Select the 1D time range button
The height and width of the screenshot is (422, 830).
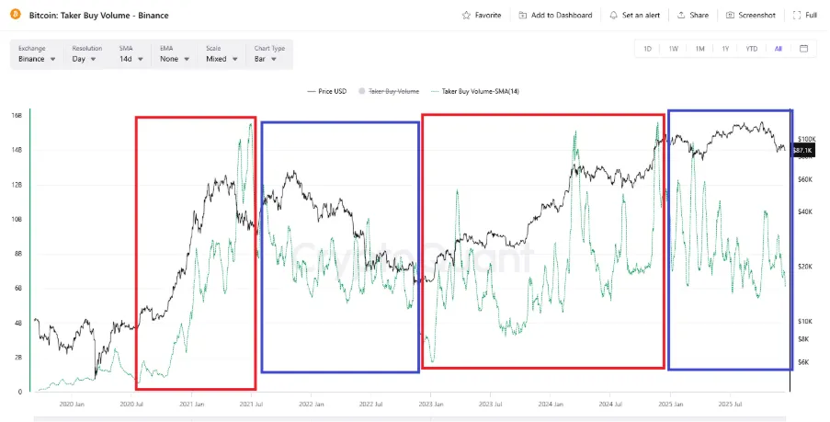point(647,49)
